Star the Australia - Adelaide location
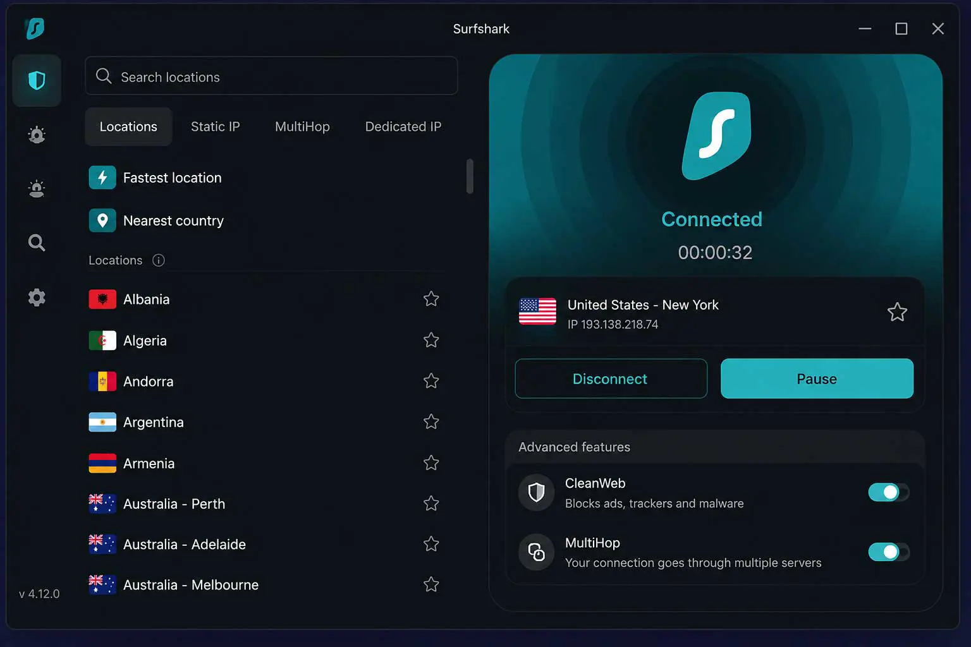The height and width of the screenshot is (647, 971). coord(431,544)
